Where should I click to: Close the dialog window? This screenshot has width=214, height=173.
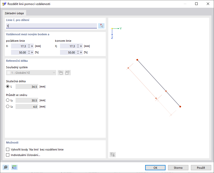(x=208, y=4)
